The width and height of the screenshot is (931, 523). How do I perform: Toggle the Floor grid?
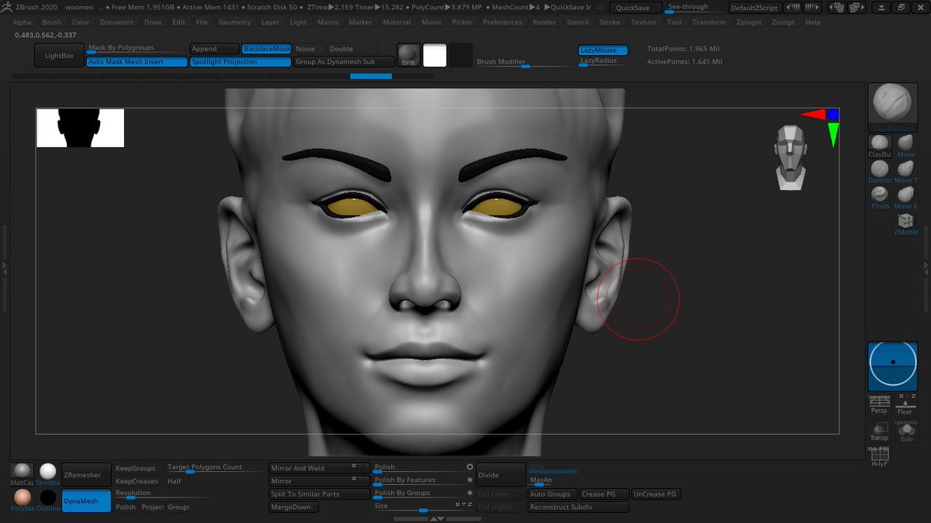(x=905, y=405)
